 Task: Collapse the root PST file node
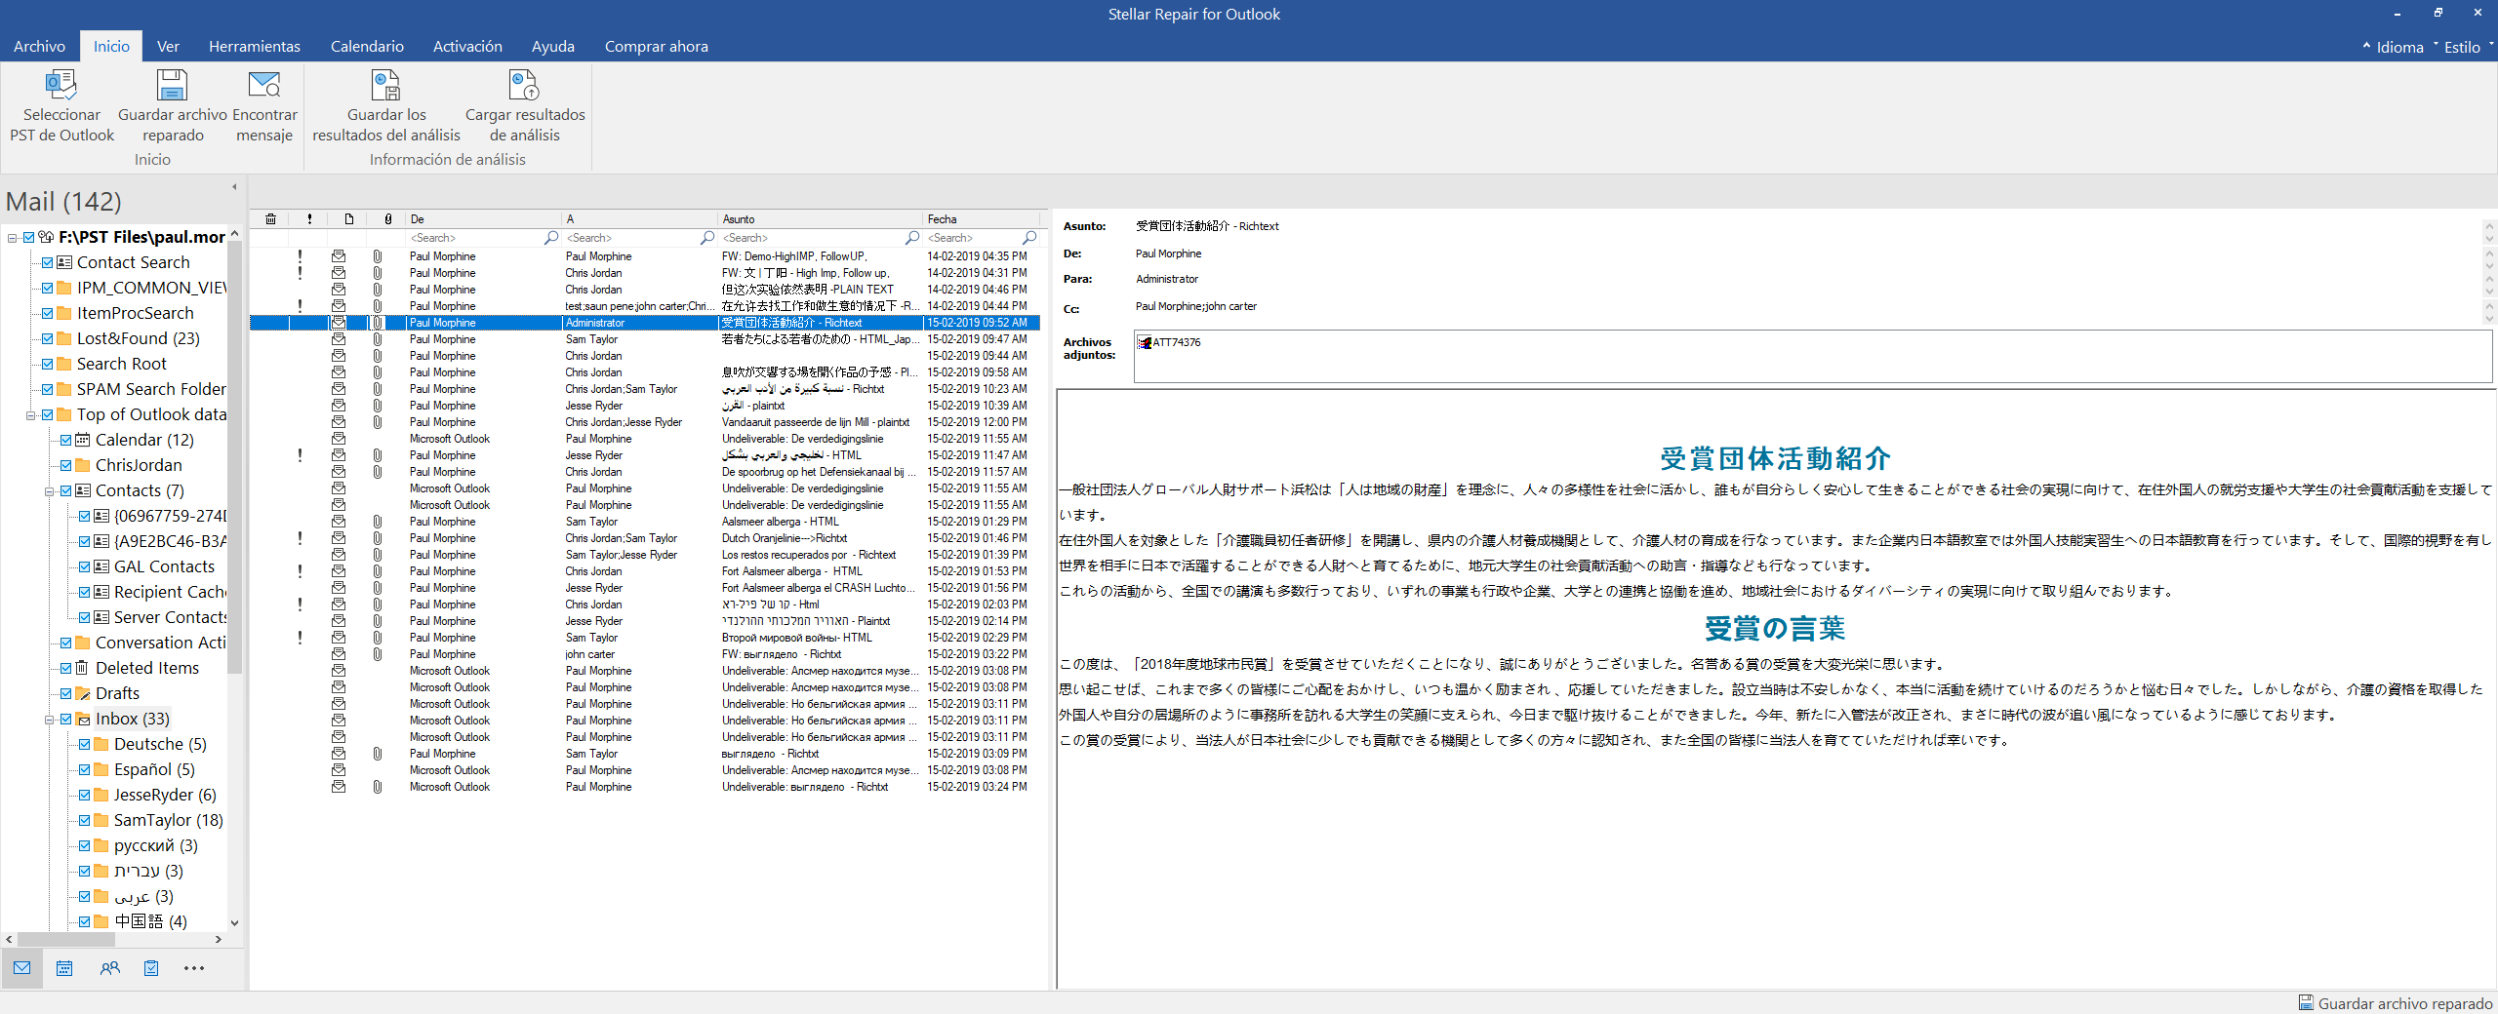[12, 237]
